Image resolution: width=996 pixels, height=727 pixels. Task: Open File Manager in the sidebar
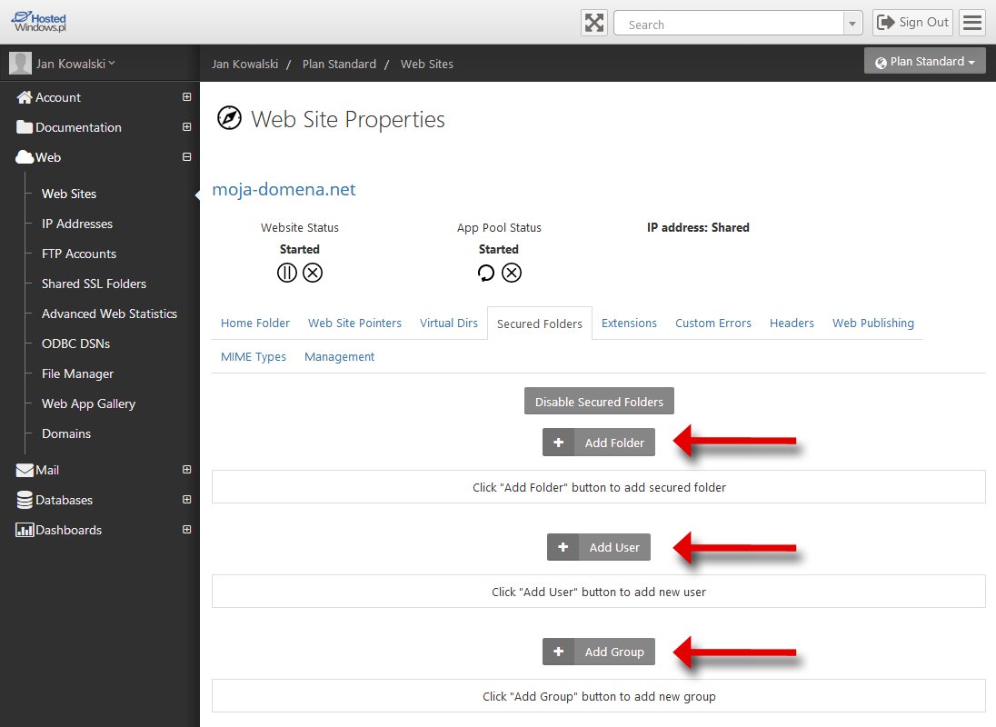point(77,374)
